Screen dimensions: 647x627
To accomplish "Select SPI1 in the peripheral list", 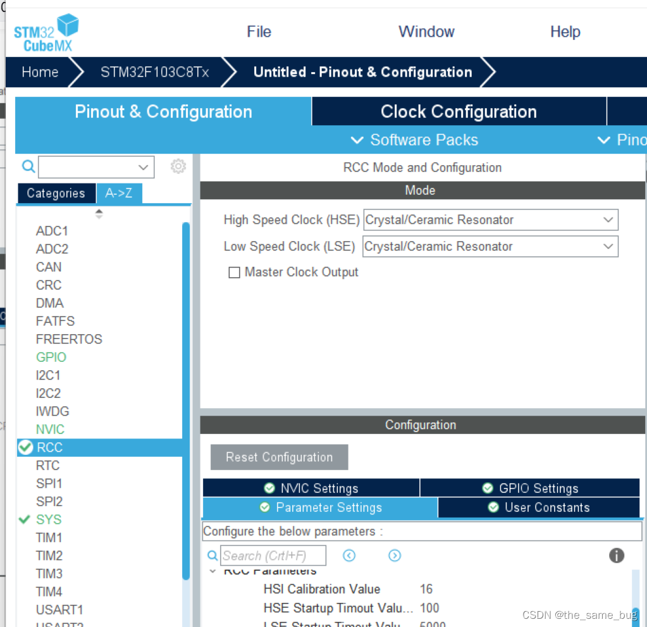I will click(x=49, y=483).
